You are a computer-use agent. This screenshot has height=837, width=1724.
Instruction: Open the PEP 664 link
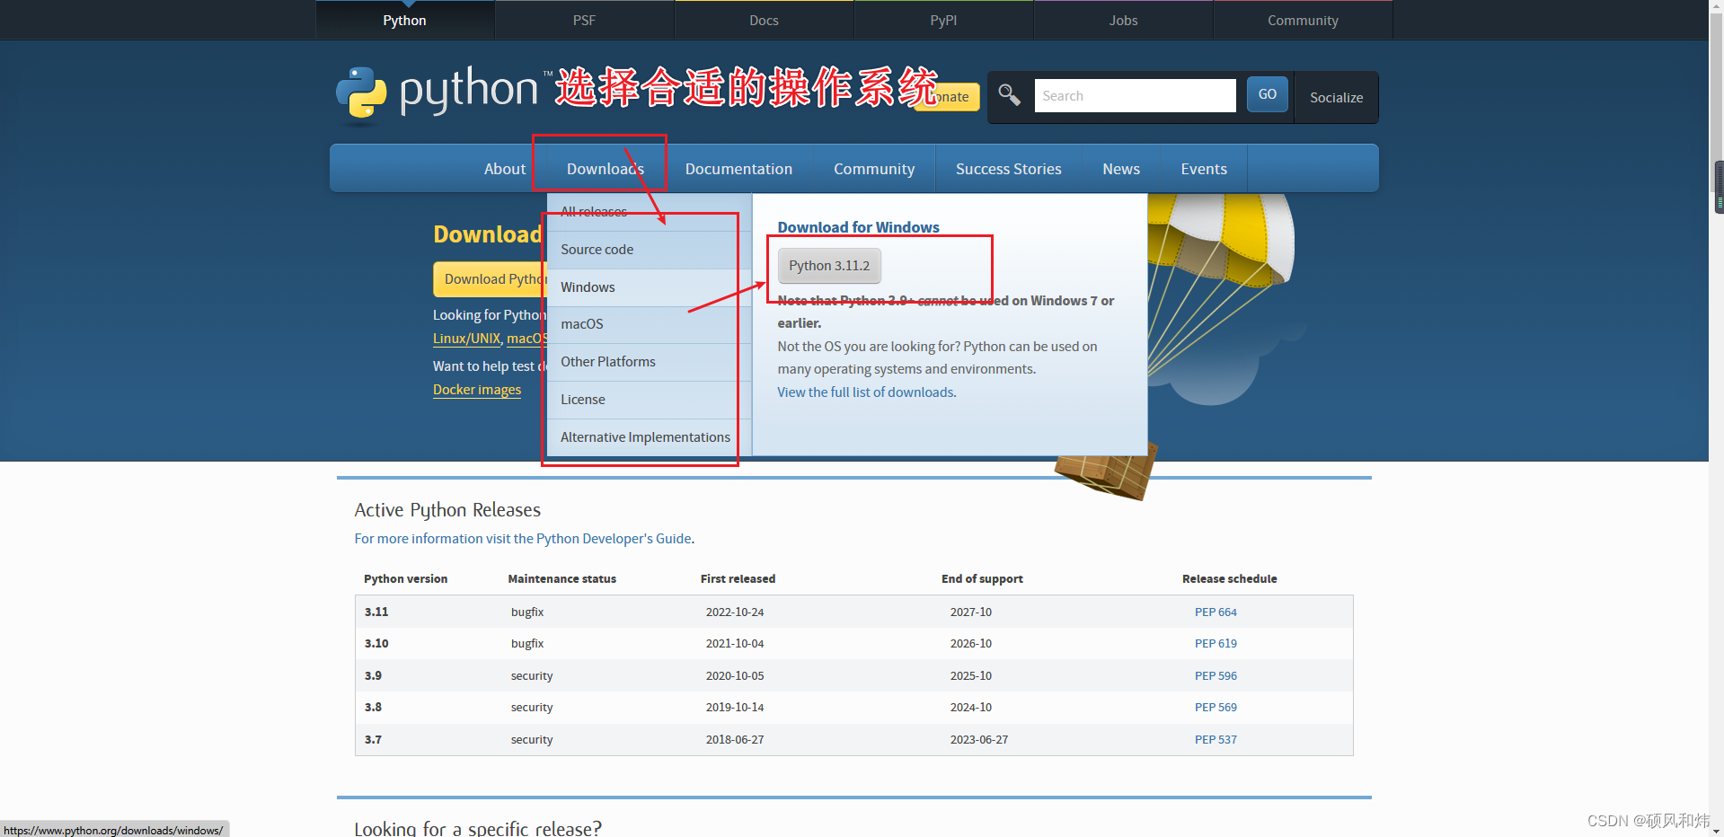[1216, 612]
